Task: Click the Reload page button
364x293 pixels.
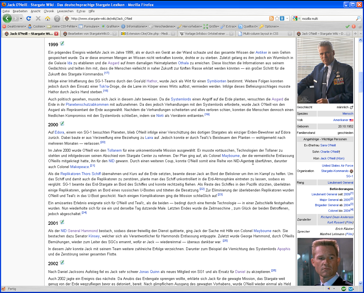Action: tap(28, 18)
